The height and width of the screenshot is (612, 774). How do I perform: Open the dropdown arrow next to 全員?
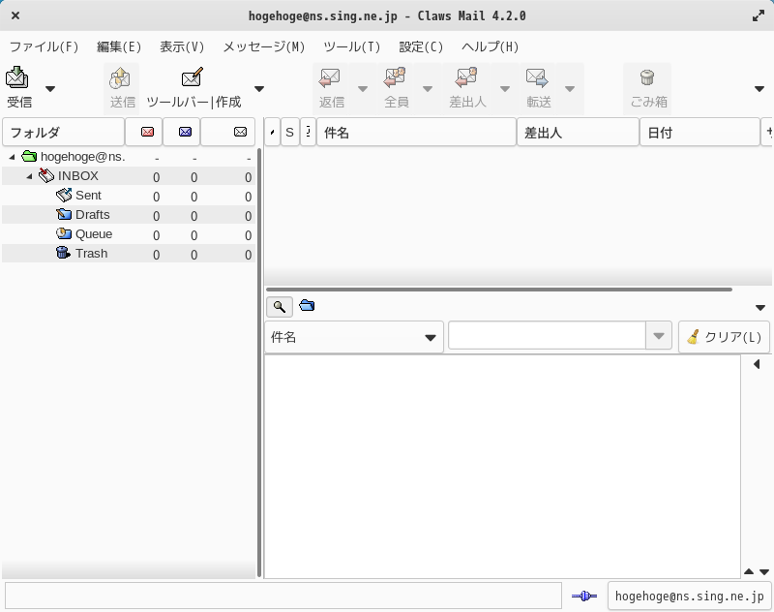(x=428, y=89)
